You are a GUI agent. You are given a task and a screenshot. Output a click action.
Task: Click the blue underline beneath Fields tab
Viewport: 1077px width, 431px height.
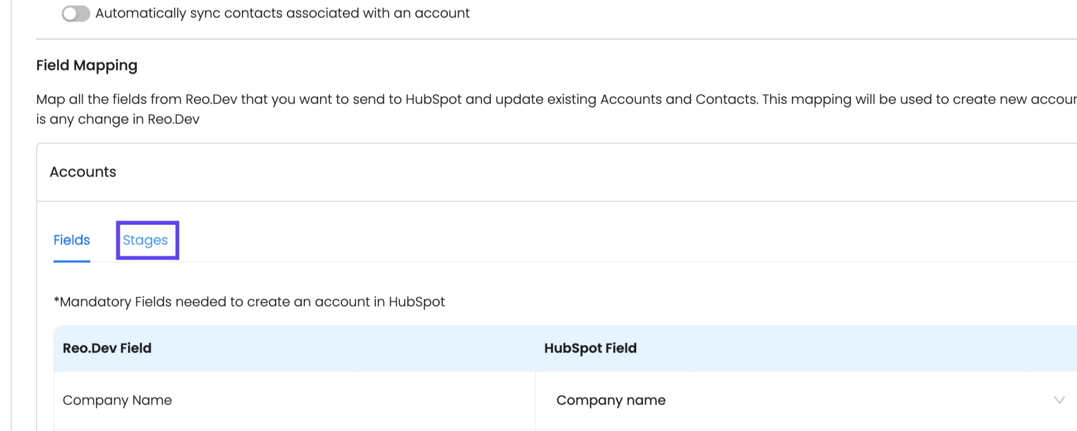[71, 261]
